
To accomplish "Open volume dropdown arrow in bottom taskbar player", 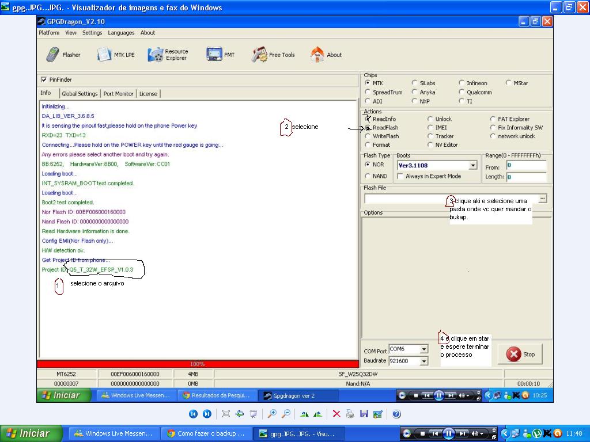I will 483,434.
